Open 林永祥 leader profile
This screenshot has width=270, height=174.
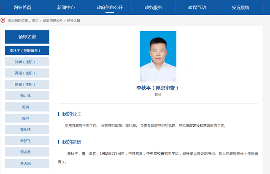(27, 129)
